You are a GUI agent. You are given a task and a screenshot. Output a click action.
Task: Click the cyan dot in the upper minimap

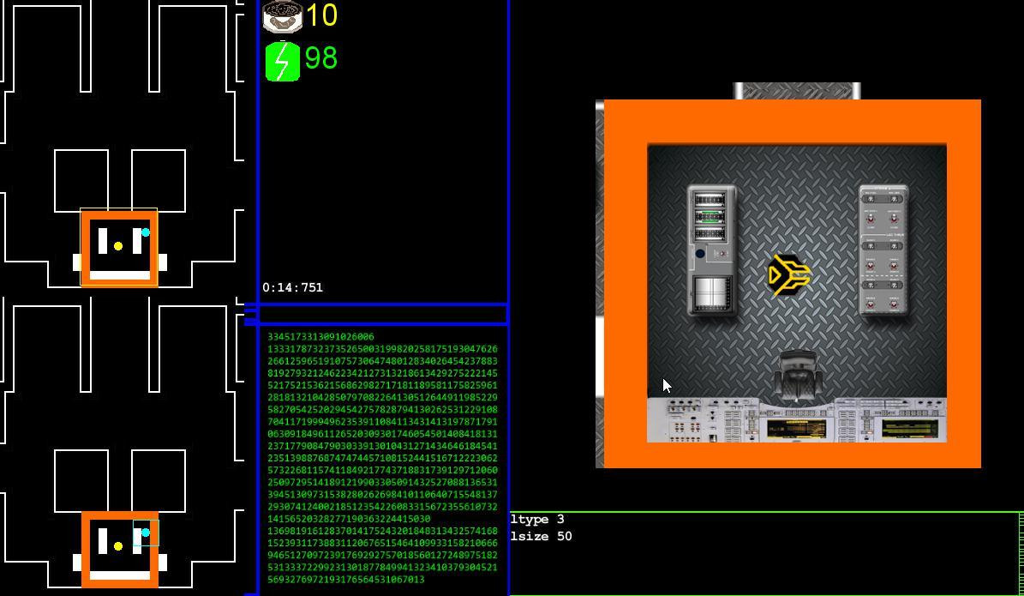pos(146,232)
